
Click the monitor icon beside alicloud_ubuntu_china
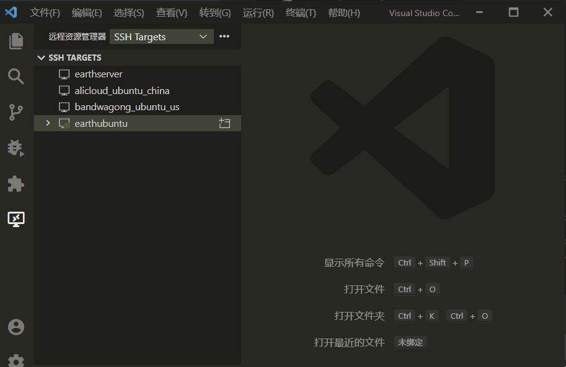64,90
